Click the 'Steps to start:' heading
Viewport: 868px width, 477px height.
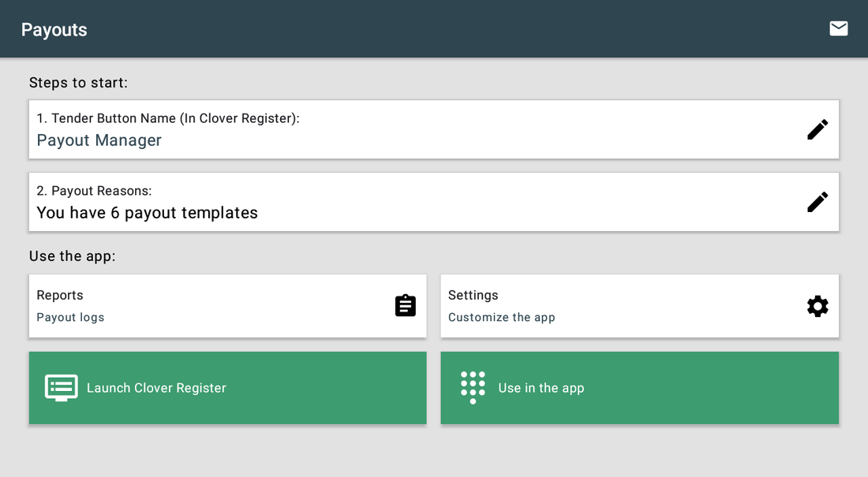[78, 83]
